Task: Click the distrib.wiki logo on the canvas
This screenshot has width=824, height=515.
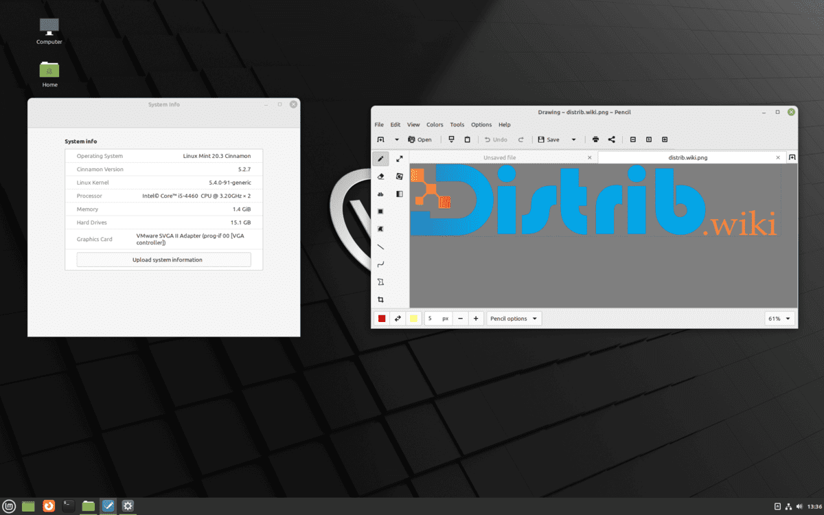Action: point(593,201)
